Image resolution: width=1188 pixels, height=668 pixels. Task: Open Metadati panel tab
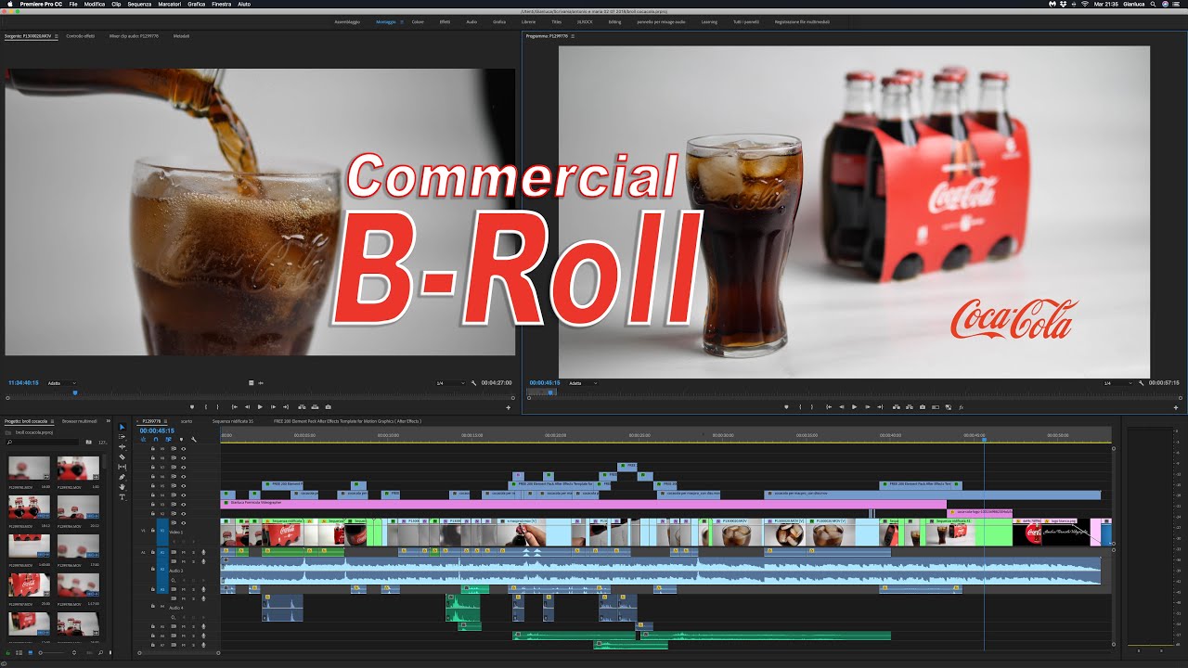(x=182, y=36)
